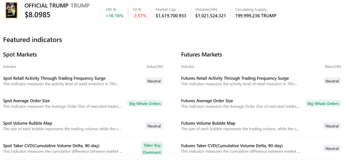The width and height of the screenshot is (349, 160).
Task: Open the Spot Average Order Size indicator
Action: coord(26,101)
